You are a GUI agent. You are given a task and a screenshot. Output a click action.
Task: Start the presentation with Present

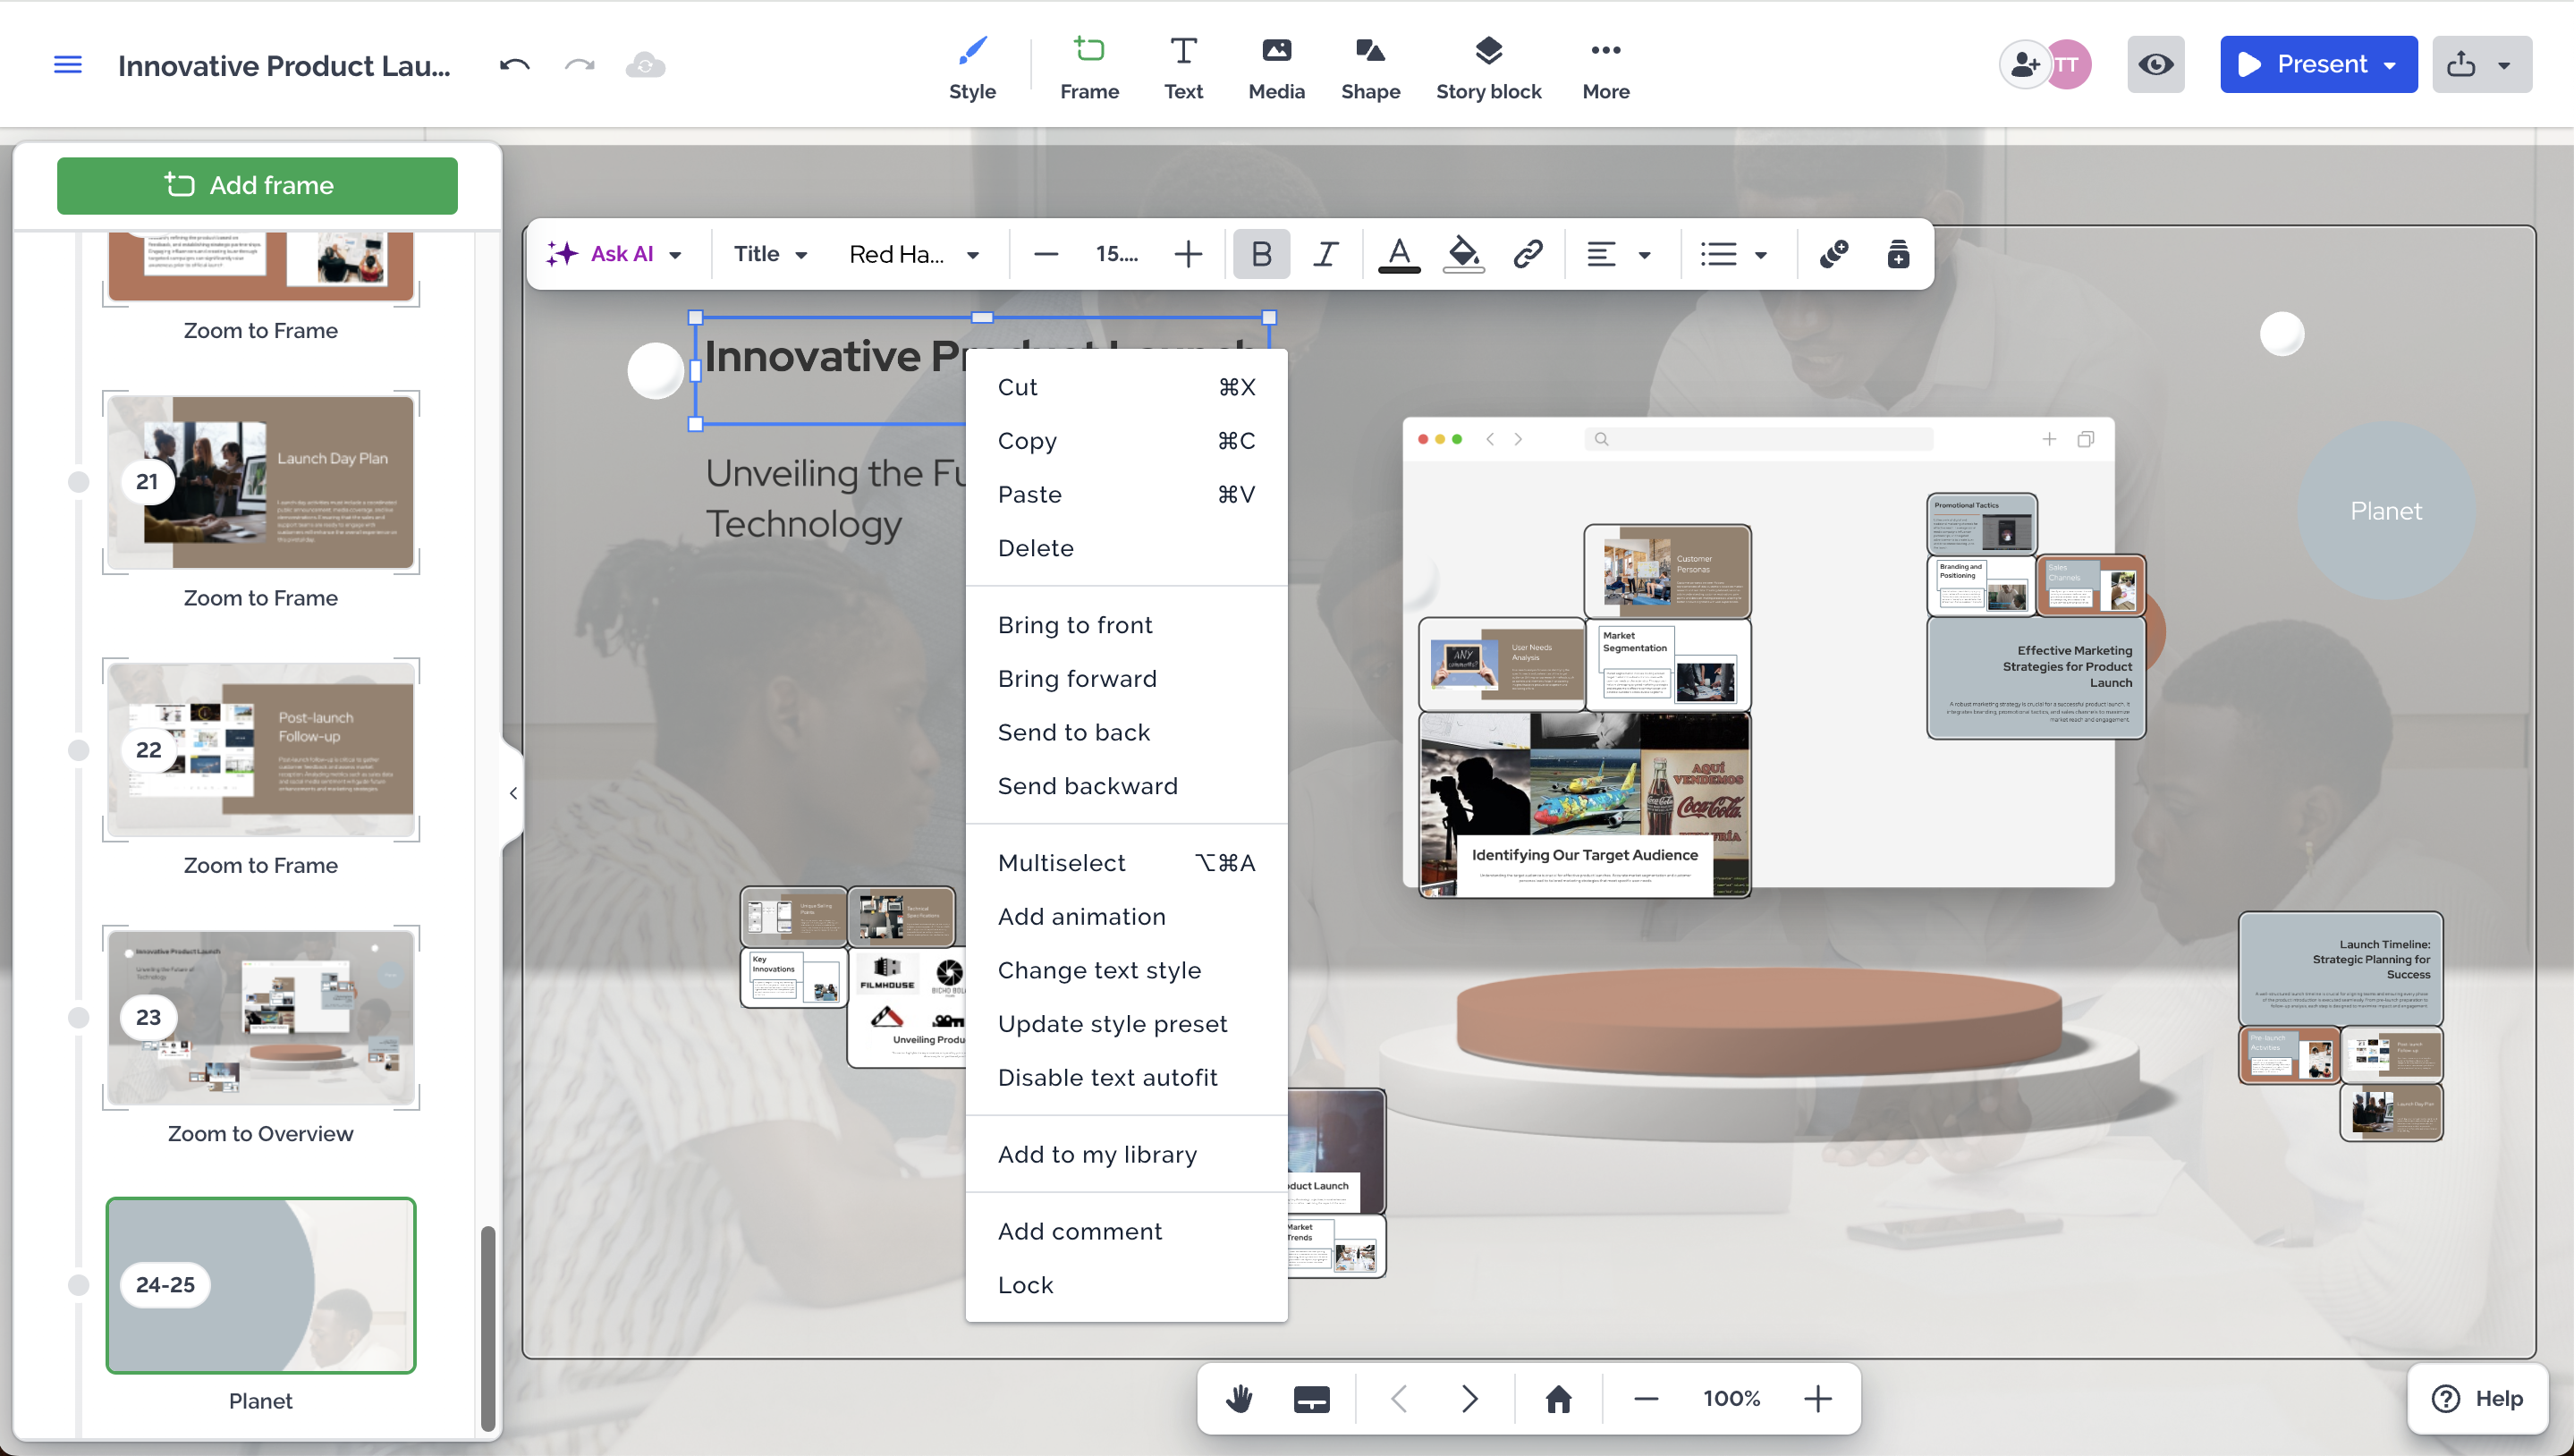(x=2302, y=65)
